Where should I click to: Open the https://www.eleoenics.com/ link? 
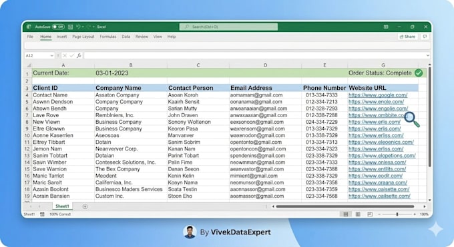tap(381, 142)
